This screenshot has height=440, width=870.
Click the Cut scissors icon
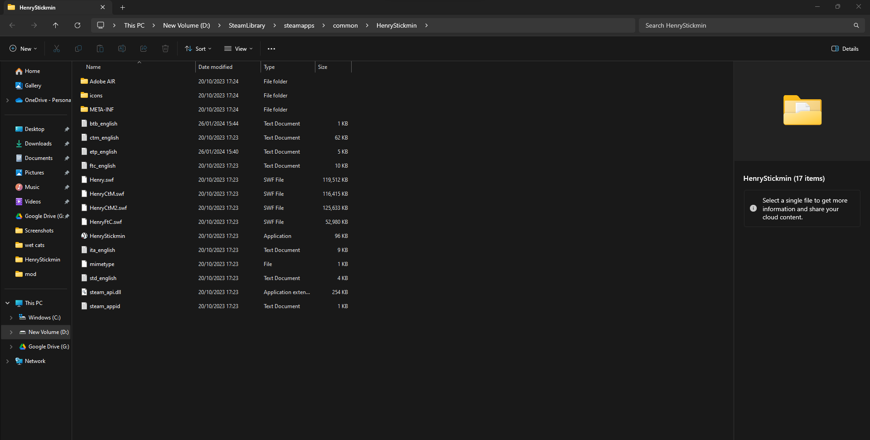tap(57, 48)
